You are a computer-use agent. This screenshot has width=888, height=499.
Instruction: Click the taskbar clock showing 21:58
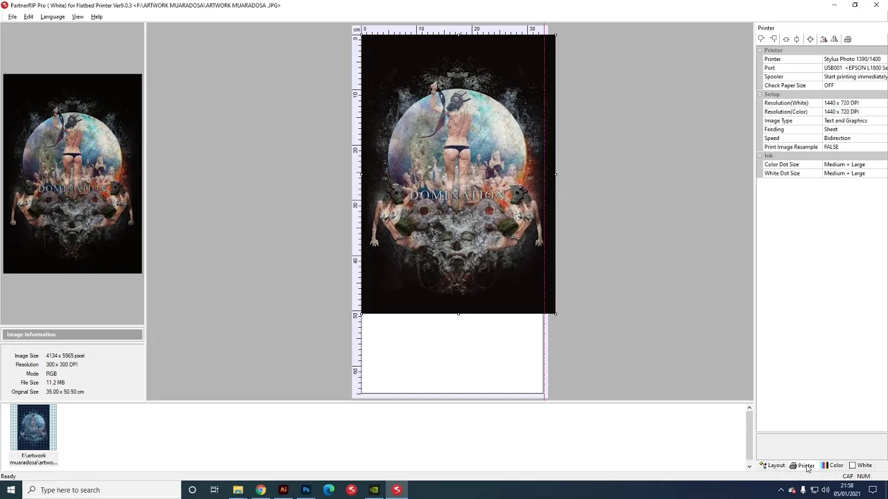pyautogui.click(x=847, y=490)
